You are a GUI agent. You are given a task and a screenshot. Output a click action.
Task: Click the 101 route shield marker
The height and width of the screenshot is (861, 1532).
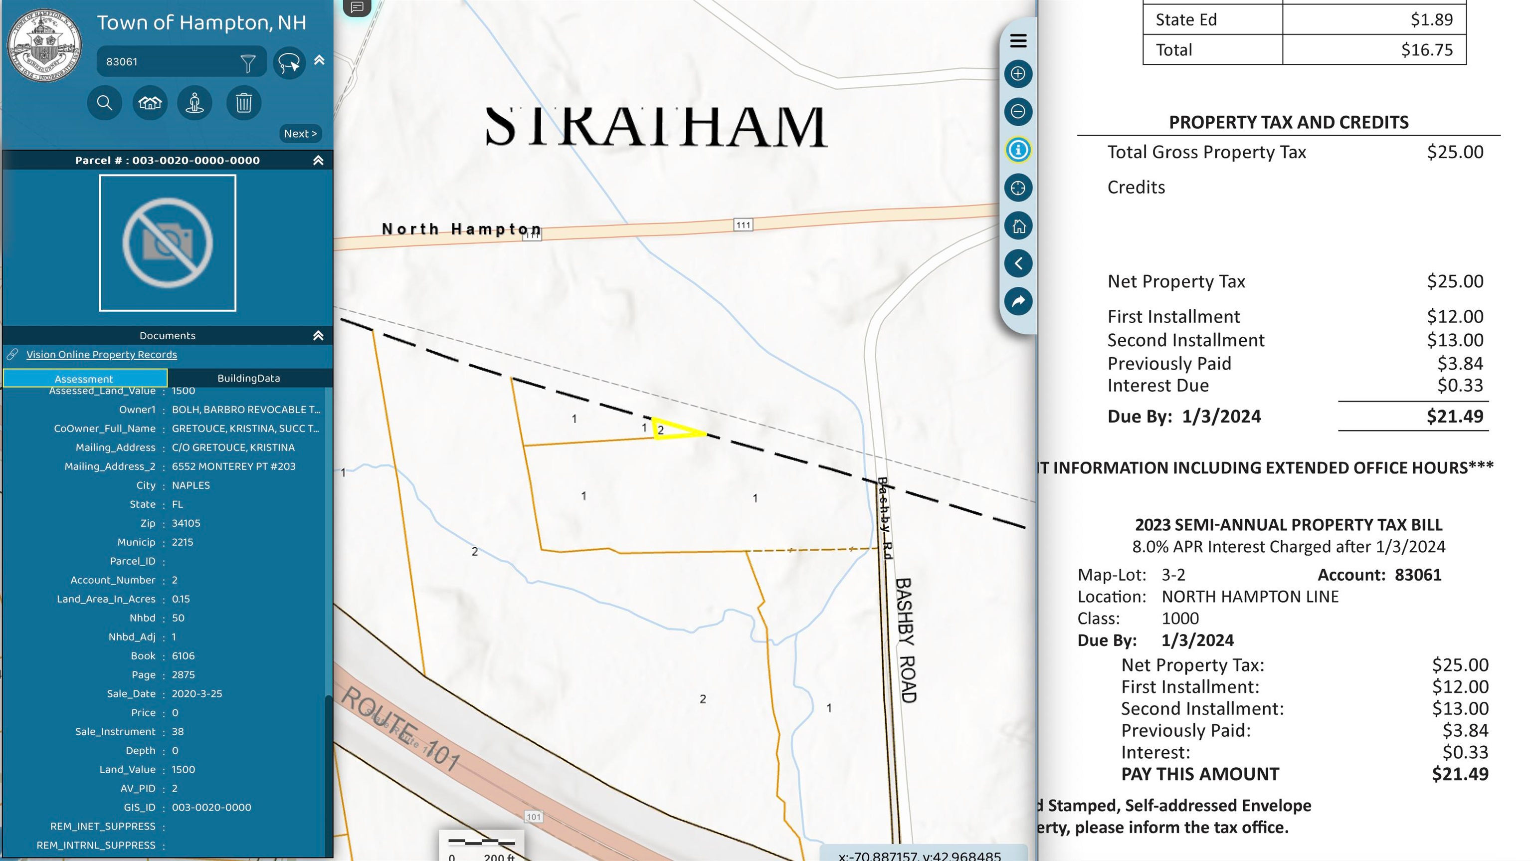534,817
